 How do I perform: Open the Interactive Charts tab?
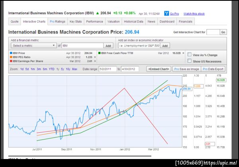pos(34,22)
